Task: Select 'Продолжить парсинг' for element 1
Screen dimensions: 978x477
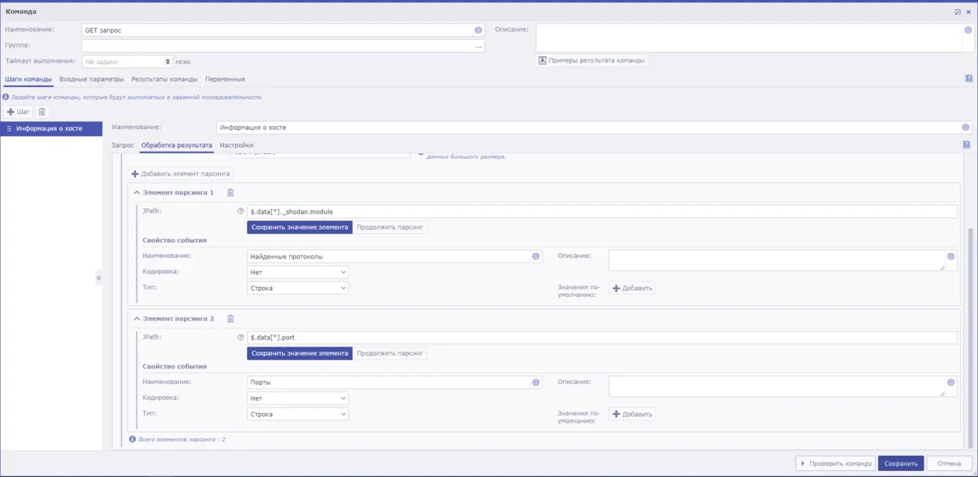Action: point(390,227)
